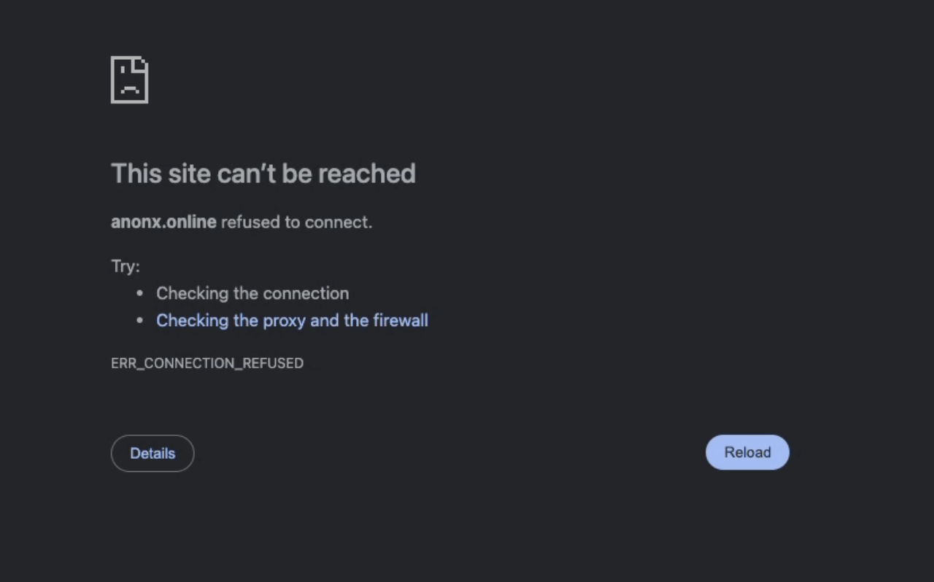Open the Checking the proxy and firewall link
The height and width of the screenshot is (582, 934).
click(x=292, y=320)
